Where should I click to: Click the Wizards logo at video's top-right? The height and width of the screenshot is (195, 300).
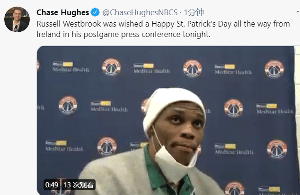pos(274,69)
